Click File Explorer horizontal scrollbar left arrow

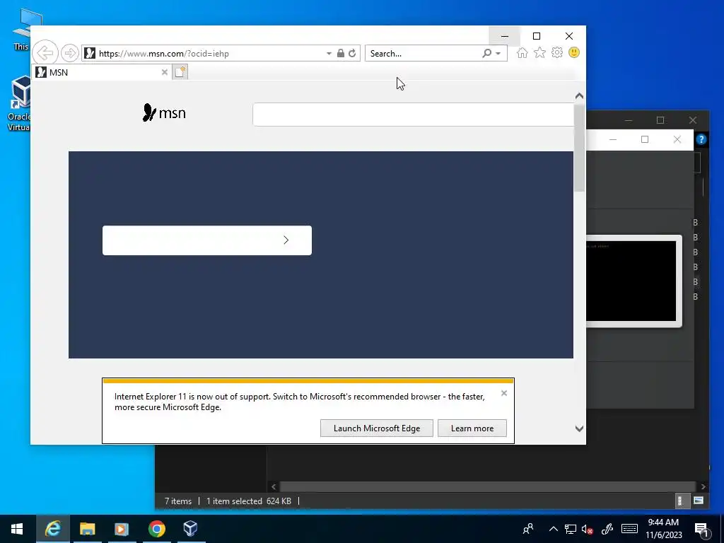274,486
